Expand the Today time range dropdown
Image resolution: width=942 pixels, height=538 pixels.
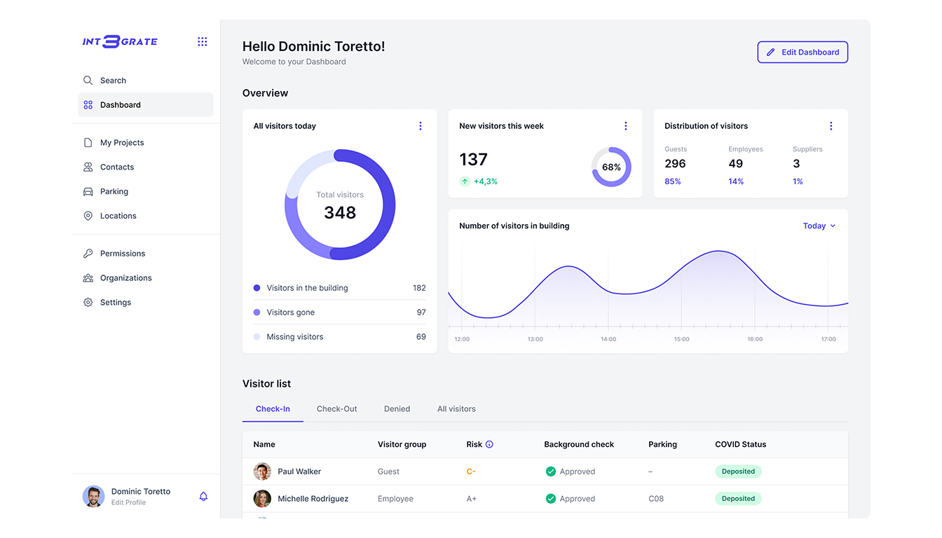point(819,226)
